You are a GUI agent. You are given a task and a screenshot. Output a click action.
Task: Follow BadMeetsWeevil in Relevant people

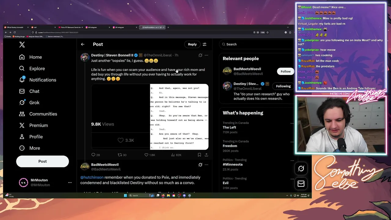click(x=286, y=71)
